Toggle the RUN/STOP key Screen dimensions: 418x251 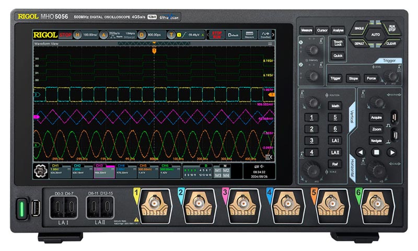[x=392, y=28]
